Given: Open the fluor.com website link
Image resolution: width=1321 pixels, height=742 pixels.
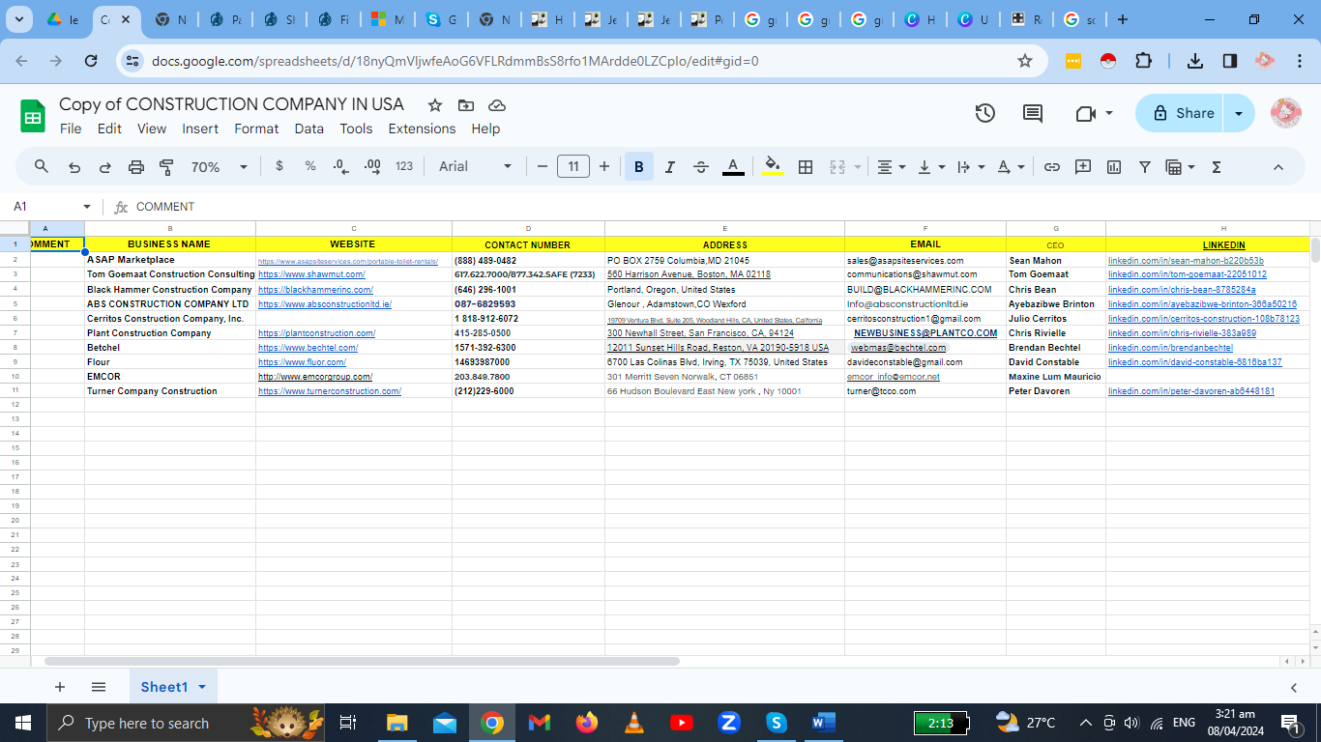Looking at the screenshot, I should coord(302,362).
